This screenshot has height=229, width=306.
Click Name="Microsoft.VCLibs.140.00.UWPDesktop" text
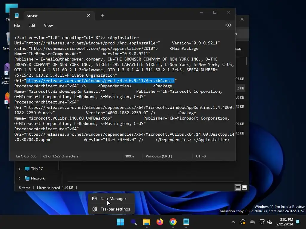tap(63, 118)
